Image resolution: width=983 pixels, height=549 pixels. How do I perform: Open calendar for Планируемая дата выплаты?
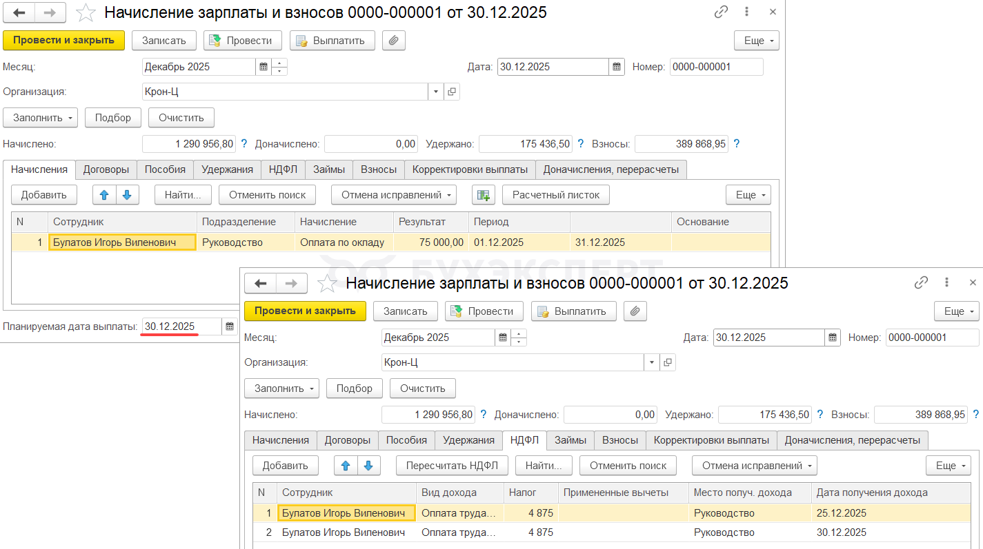[x=230, y=327]
